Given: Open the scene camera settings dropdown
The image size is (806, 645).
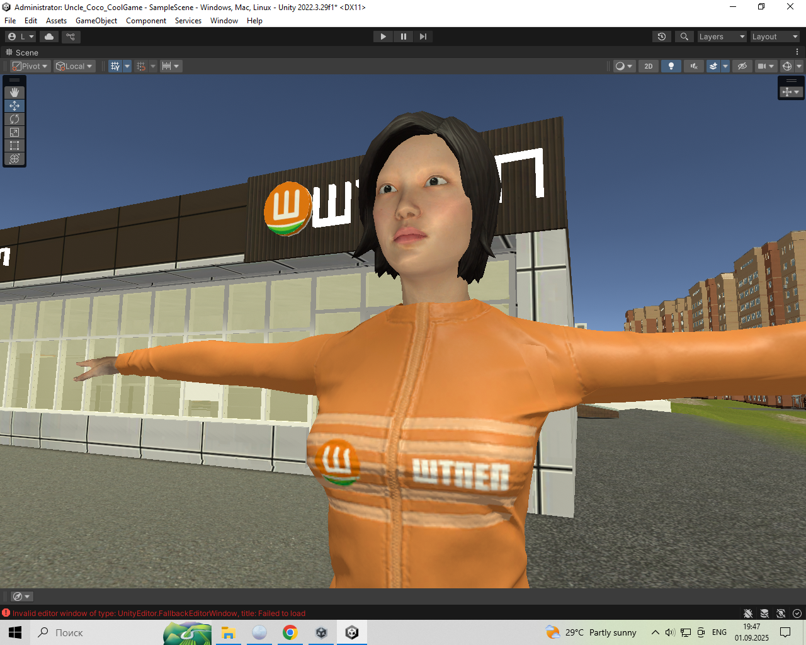Looking at the screenshot, I should (x=766, y=66).
